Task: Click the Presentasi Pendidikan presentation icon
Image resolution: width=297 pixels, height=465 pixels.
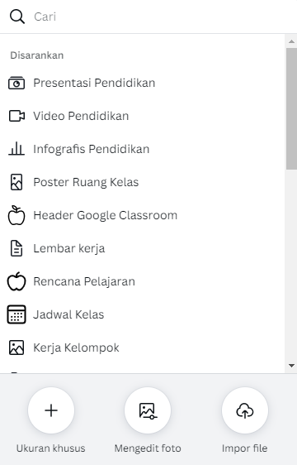Action: 16,83
